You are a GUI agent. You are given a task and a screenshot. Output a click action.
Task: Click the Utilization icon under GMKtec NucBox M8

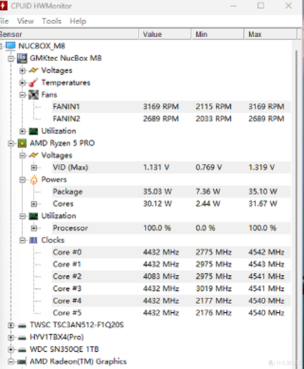(x=33, y=131)
